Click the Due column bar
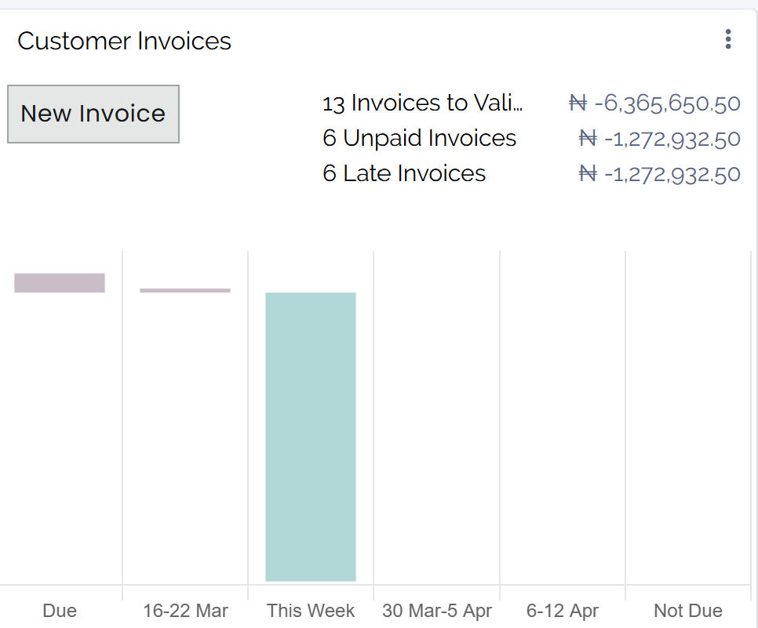758x628 pixels. click(59, 281)
